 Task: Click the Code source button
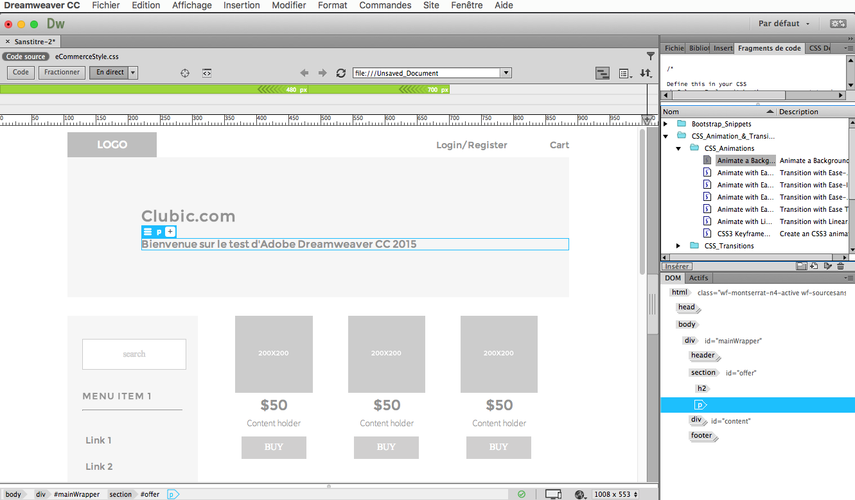26,56
